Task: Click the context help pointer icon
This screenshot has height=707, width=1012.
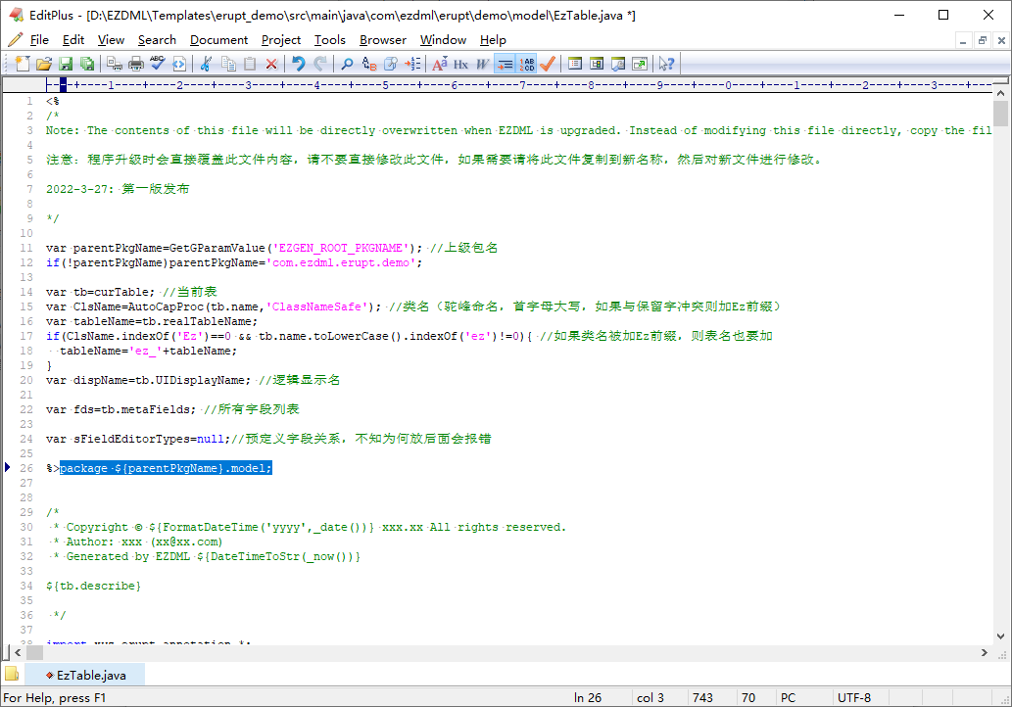Action: [x=667, y=64]
